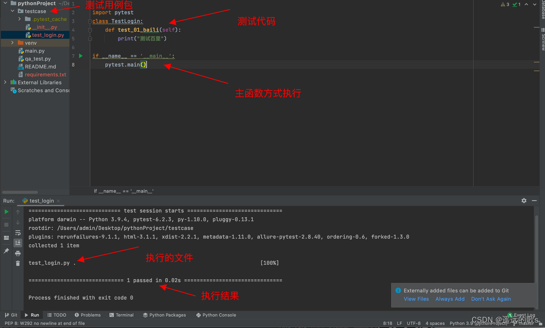Screen dimensions: 545x328
Task: Go to next highlighted error arrow
Action: coord(535,5)
